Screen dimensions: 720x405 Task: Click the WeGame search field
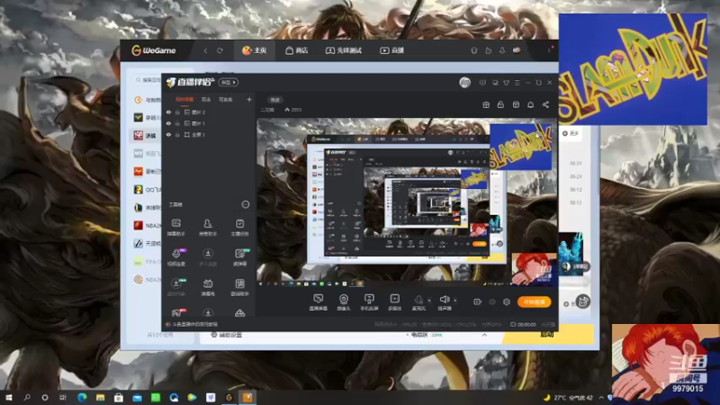click(148, 80)
